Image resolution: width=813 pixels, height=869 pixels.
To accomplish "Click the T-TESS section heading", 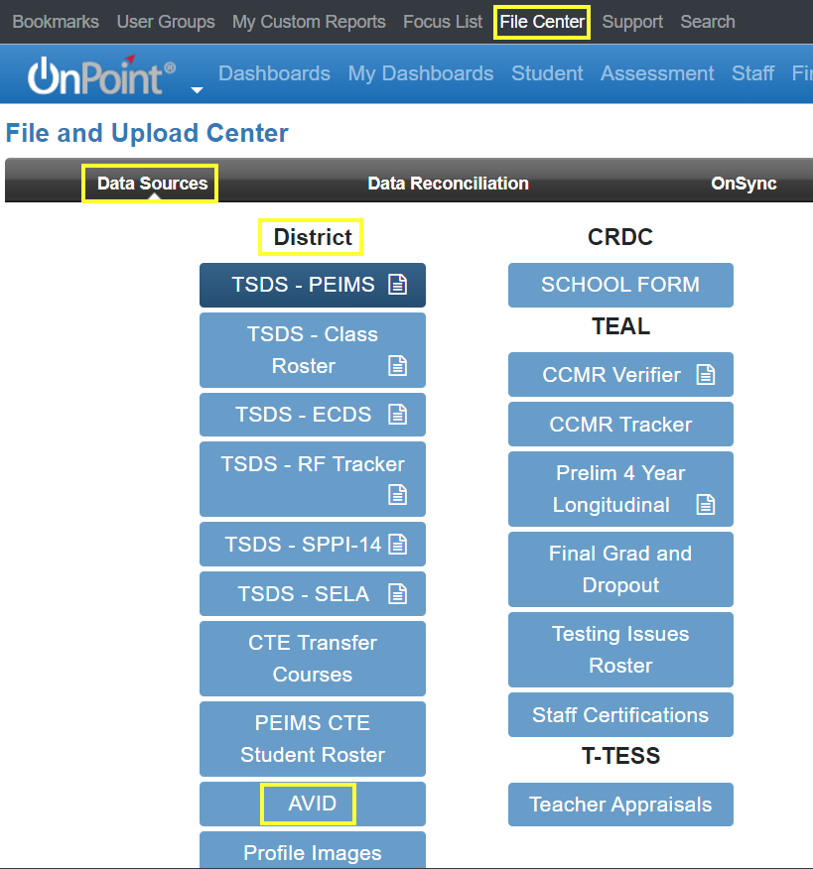I will 620,756.
